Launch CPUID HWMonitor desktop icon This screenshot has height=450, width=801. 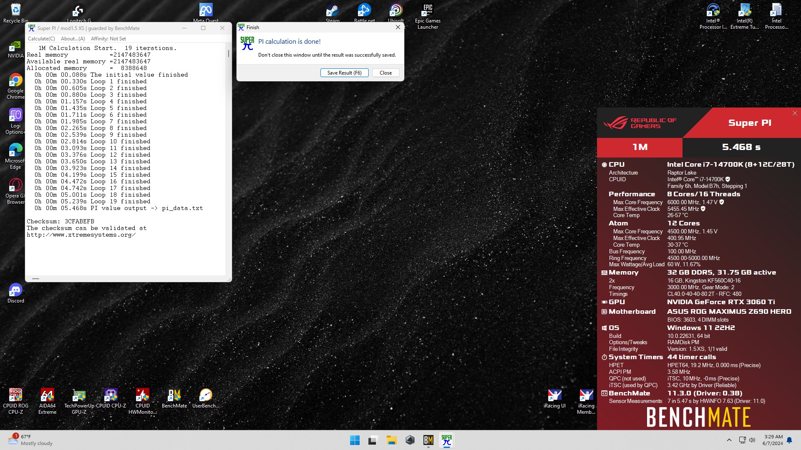142,401
